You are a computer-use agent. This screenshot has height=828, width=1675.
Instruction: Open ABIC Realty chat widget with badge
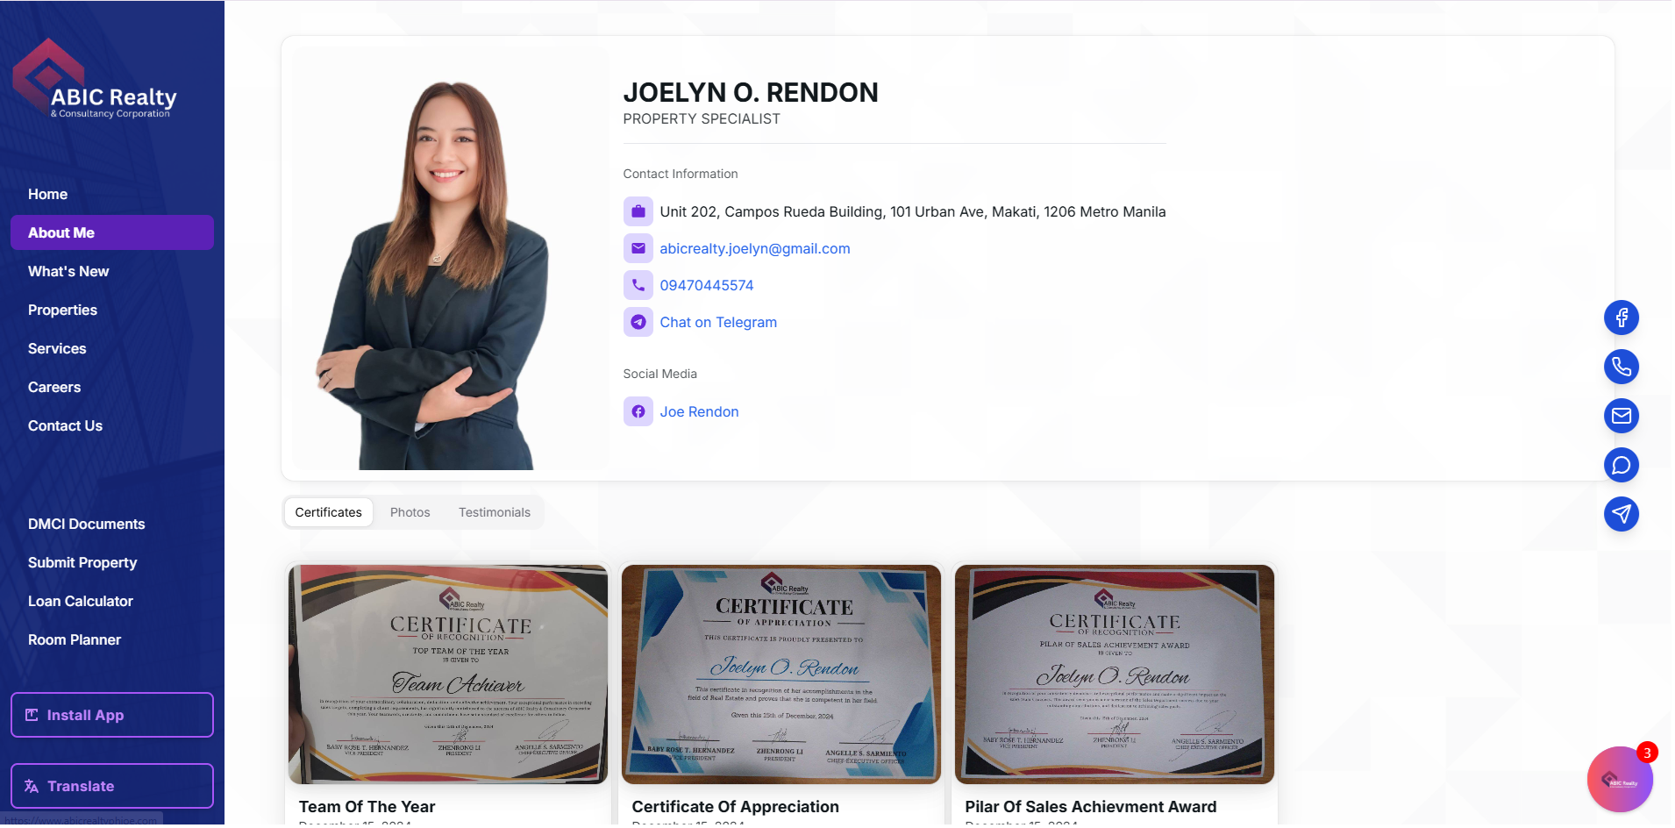click(1619, 779)
